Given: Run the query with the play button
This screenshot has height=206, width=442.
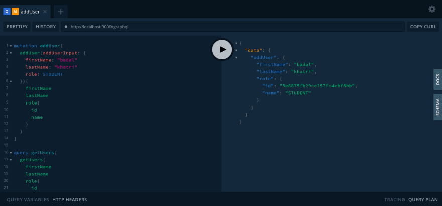Looking at the screenshot, I should (x=222, y=50).
